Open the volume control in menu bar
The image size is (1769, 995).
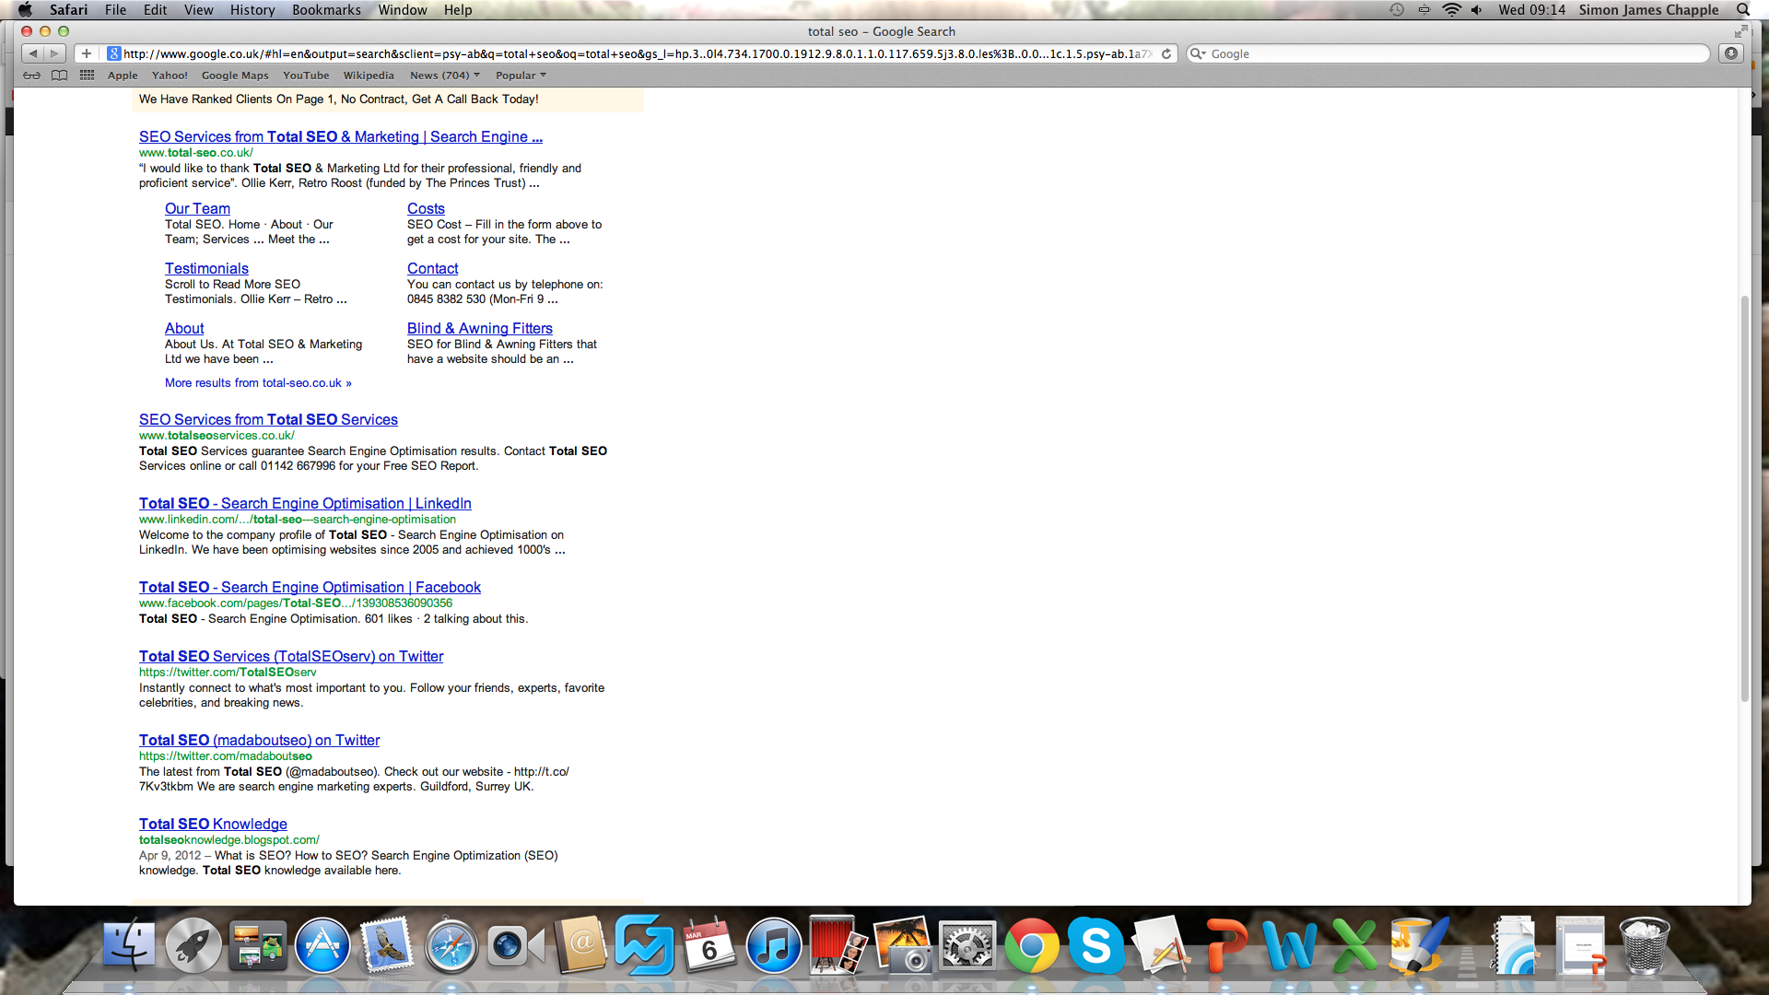tap(1477, 9)
